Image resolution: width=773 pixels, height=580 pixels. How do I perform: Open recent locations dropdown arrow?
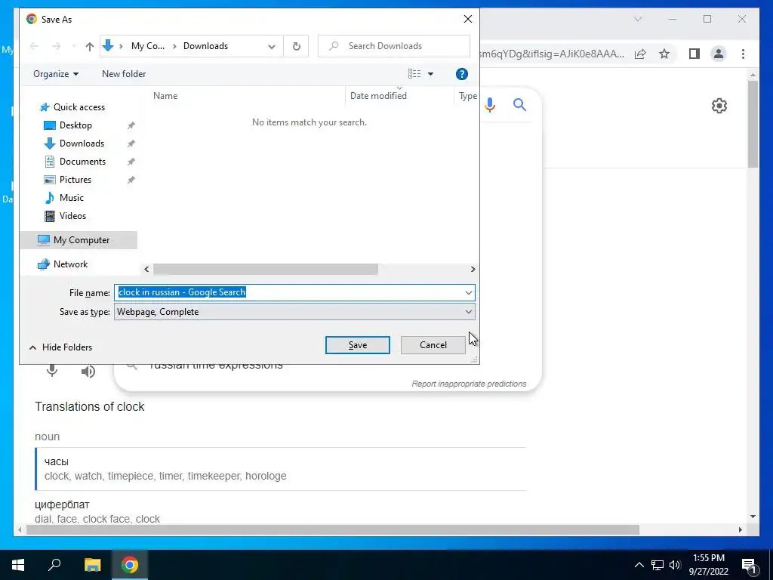click(74, 46)
